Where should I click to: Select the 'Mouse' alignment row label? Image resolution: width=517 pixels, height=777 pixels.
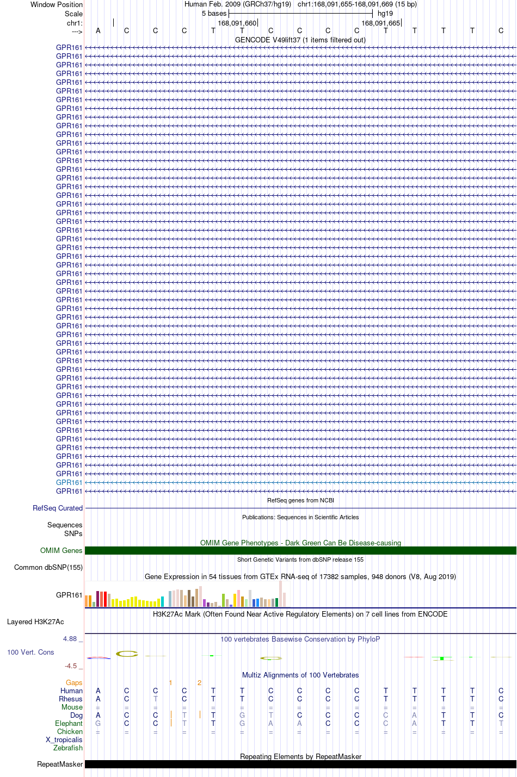coord(72,707)
